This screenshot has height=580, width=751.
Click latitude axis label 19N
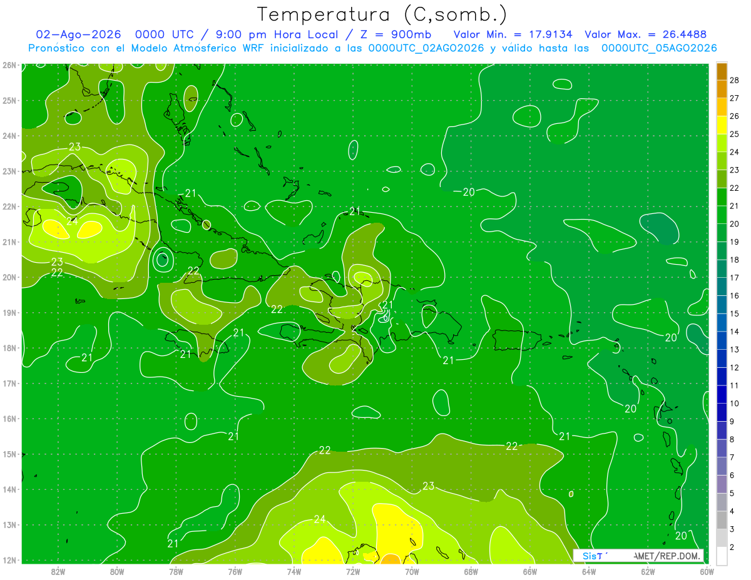point(9,312)
